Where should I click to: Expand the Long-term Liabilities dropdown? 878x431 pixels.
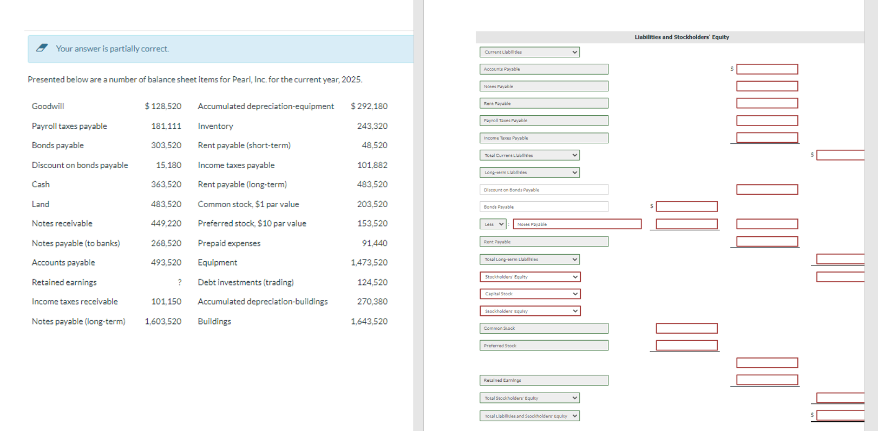(529, 173)
